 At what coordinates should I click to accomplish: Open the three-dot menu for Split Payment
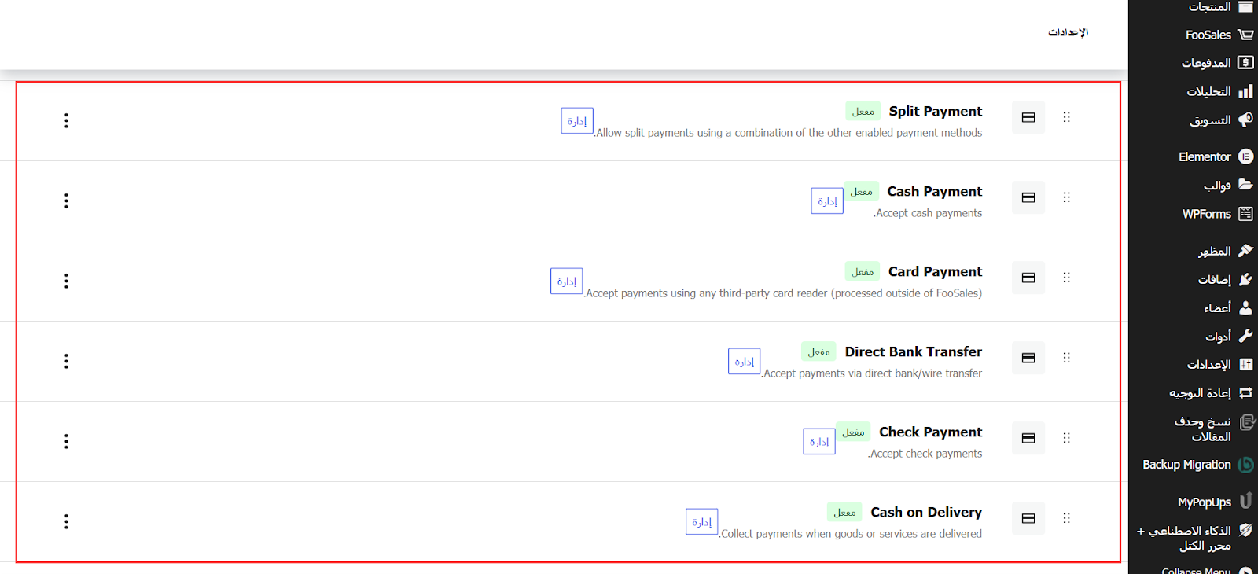(x=66, y=120)
